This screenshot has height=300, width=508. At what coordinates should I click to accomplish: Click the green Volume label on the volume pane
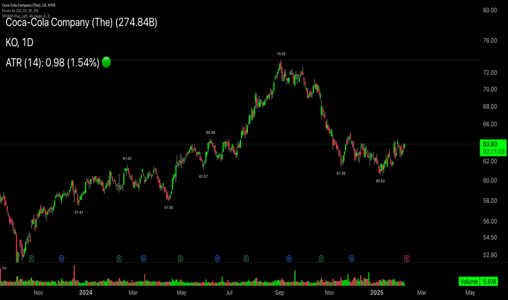[x=469, y=281]
